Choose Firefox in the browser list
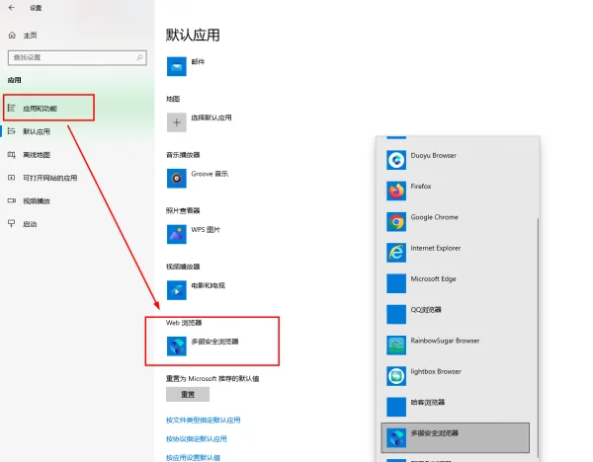 pos(457,191)
